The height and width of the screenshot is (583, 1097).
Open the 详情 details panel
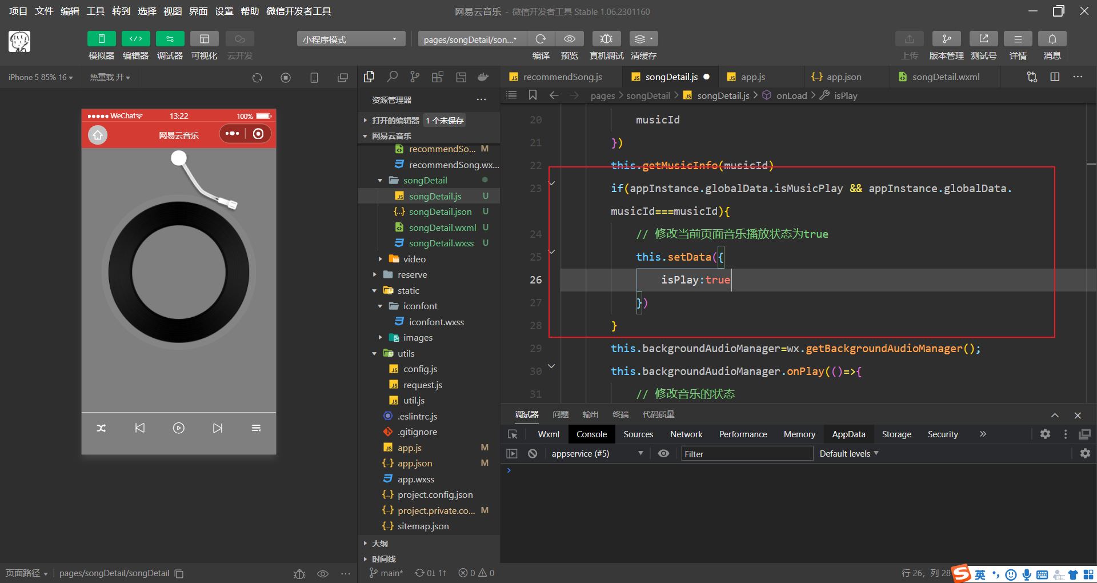(1018, 39)
